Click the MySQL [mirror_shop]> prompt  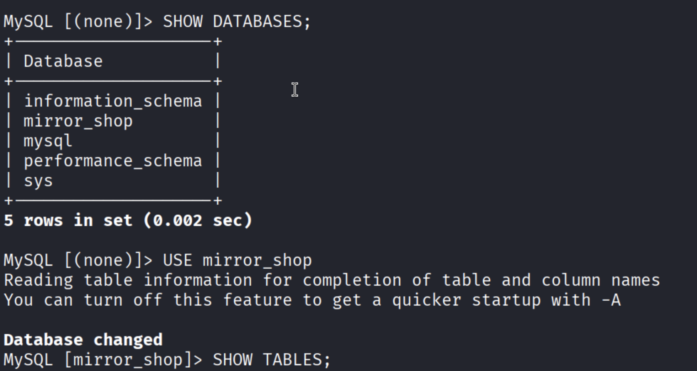coord(103,360)
